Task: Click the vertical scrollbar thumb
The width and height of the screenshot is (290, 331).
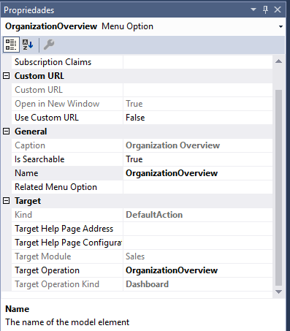Action: 278,188
